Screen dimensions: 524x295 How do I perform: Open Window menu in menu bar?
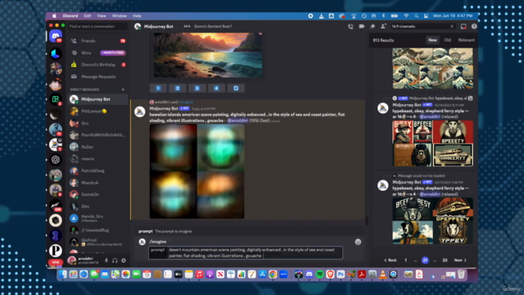coord(120,16)
